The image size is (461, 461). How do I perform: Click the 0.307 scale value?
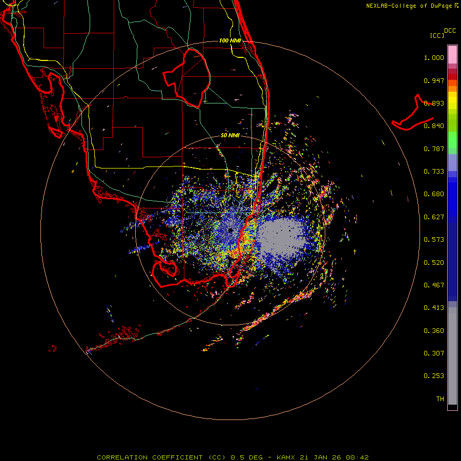click(434, 353)
